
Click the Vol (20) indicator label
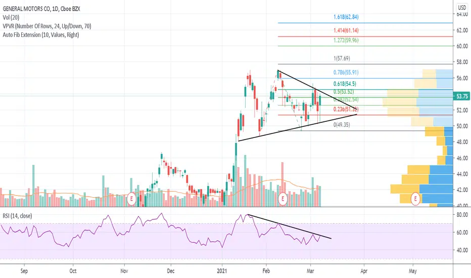[x=11, y=17]
